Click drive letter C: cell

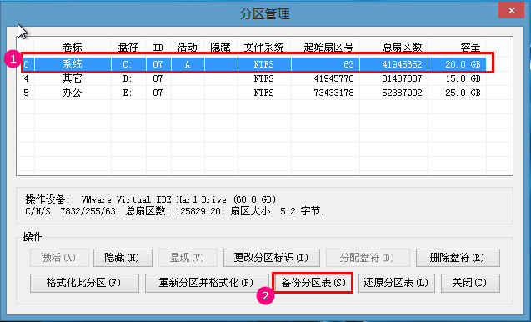point(128,64)
